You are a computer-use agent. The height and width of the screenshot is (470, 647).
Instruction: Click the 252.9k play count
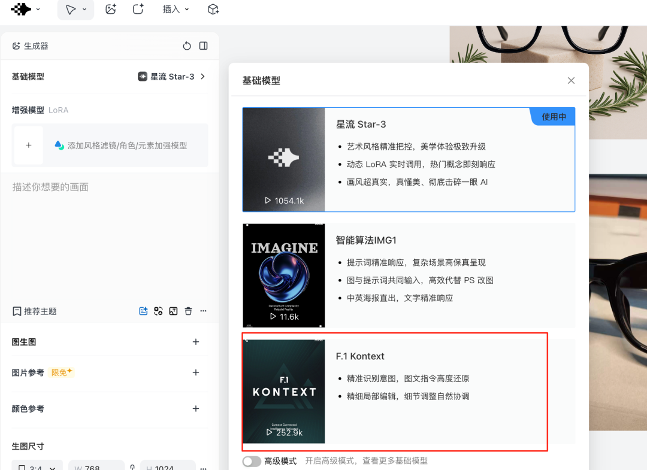(x=285, y=432)
